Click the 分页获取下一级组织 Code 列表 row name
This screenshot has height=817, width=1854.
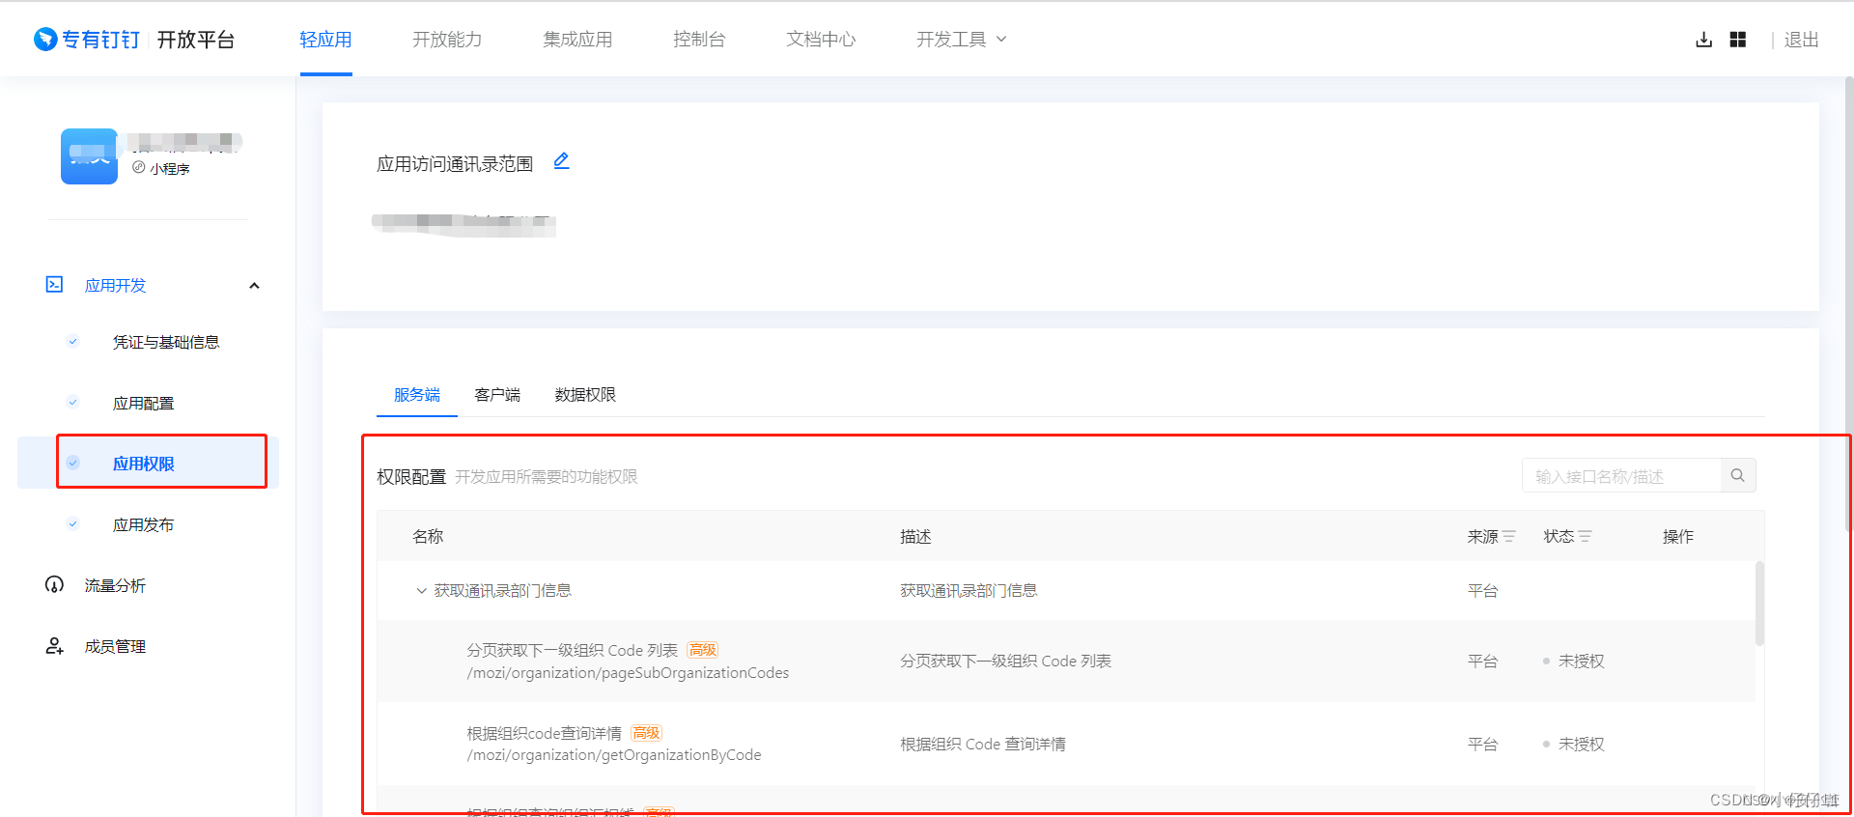(x=572, y=650)
